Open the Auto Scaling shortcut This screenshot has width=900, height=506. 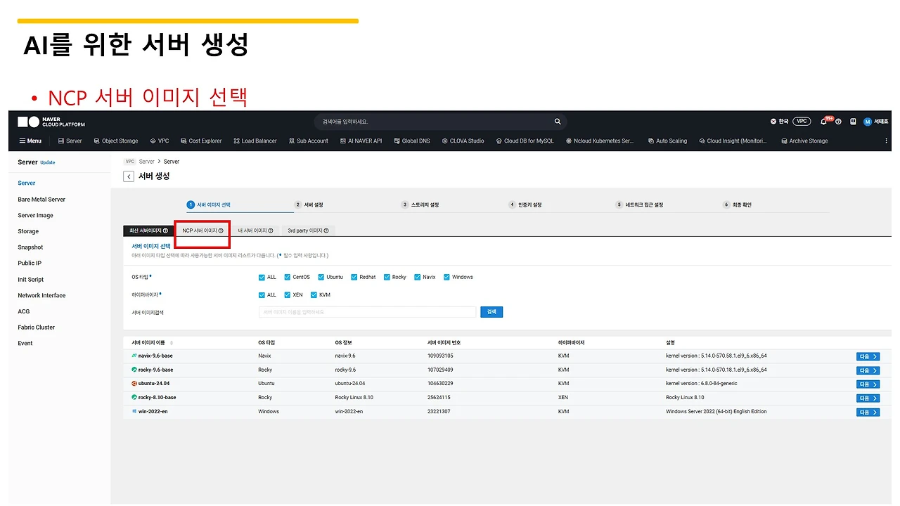[667, 141]
